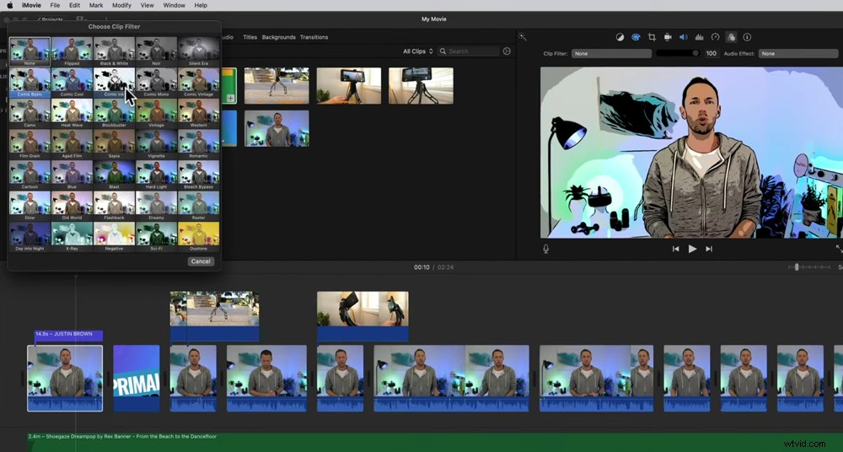Open the Window menu
Image resolution: width=843 pixels, height=452 pixels.
tap(174, 5)
